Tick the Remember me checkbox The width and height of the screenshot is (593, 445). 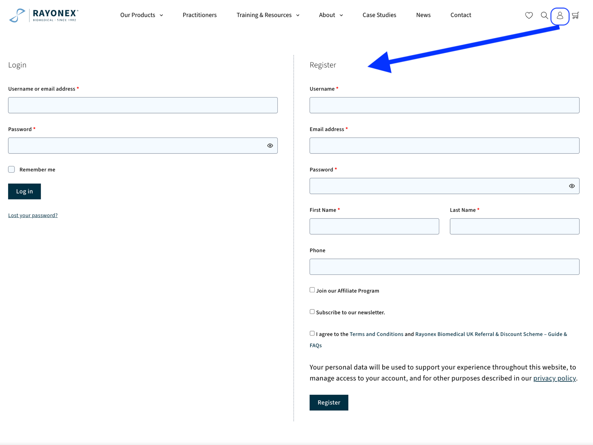pos(12,169)
